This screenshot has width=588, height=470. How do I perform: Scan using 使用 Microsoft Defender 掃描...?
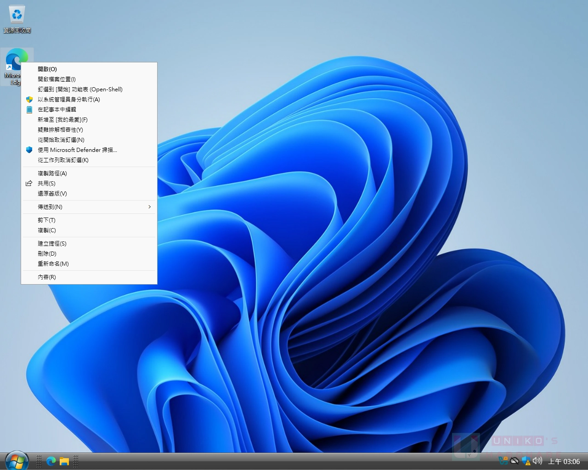coord(89,150)
